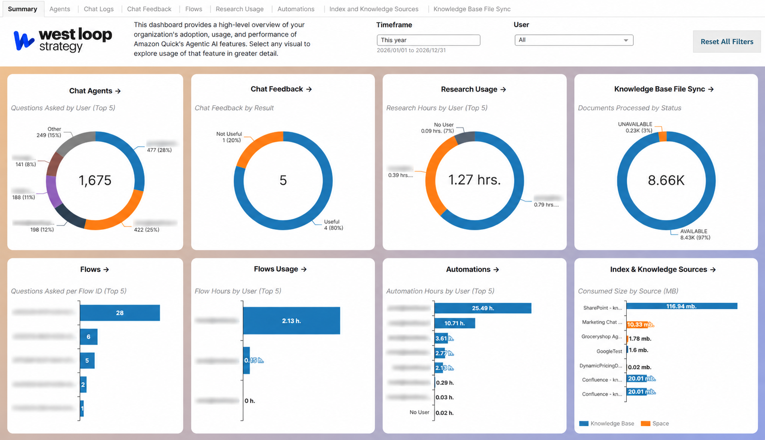Click arrow icon beside Knowledge Base File Sync title

click(711, 89)
